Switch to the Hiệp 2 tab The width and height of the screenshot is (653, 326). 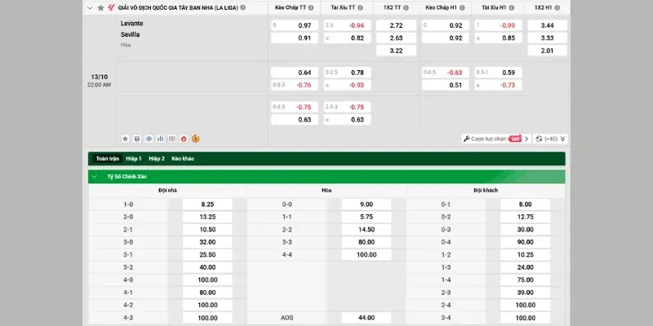157,159
